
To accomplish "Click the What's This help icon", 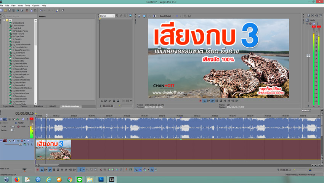I will pos(63,10).
